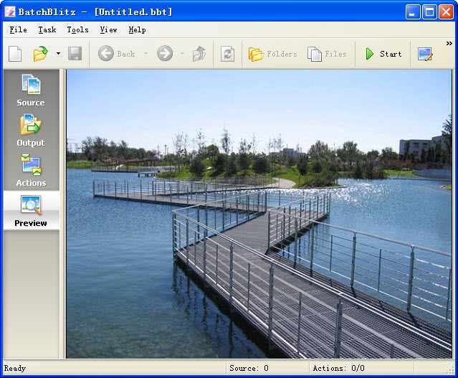Expand the Forward history dropdown arrow
Image resolution: width=458 pixels, height=378 pixels.
pyautogui.click(x=182, y=54)
